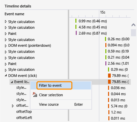
Task: Choose Filter to event in context menu
Action: (x=61, y=85)
